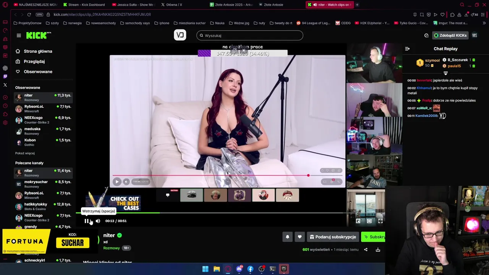Screen dimensions: 489x275
Task: Open the MS profile avatar menu
Action: pyautogui.click(x=474, y=36)
